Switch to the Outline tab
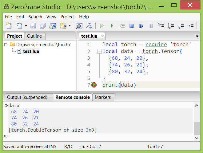The image size is (203, 153). click(x=34, y=36)
